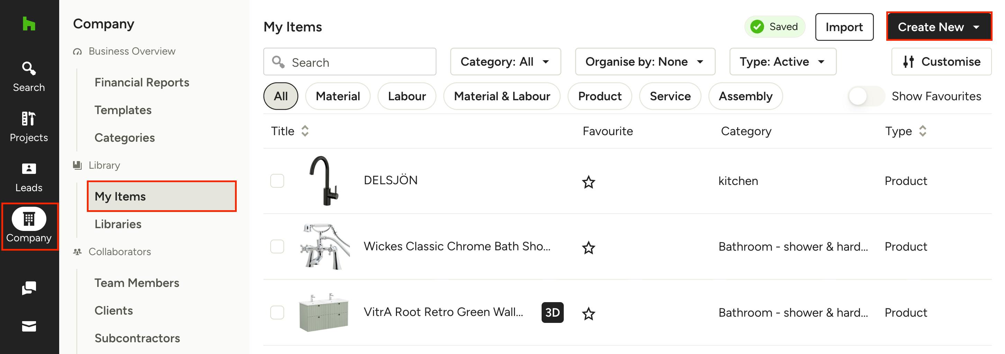The height and width of the screenshot is (354, 1005).
Task: Filter items by the Material tab
Action: pyautogui.click(x=337, y=96)
